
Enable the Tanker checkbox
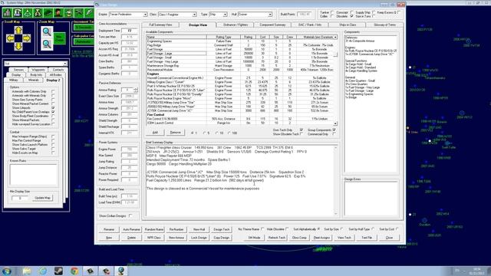pos(332,12)
